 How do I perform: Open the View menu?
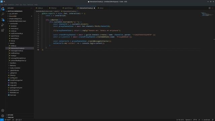pos(17,5)
